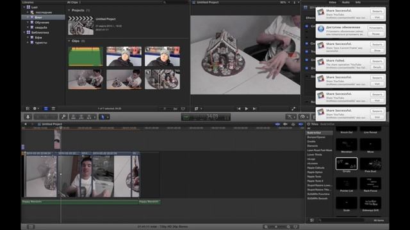Click Visit on first Share Successful notification

coord(377,17)
